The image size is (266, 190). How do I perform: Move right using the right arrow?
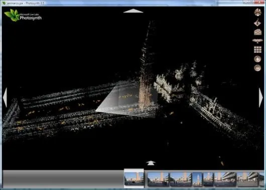[261, 97]
